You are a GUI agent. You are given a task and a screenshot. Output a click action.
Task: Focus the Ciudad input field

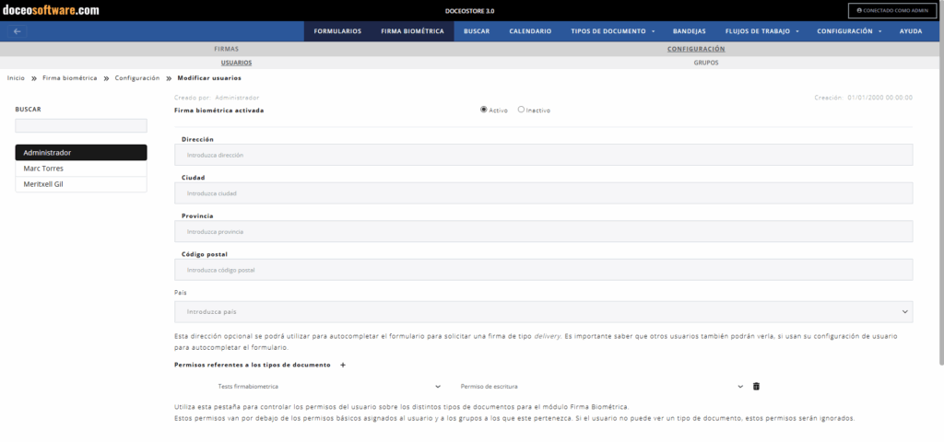click(x=544, y=193)
